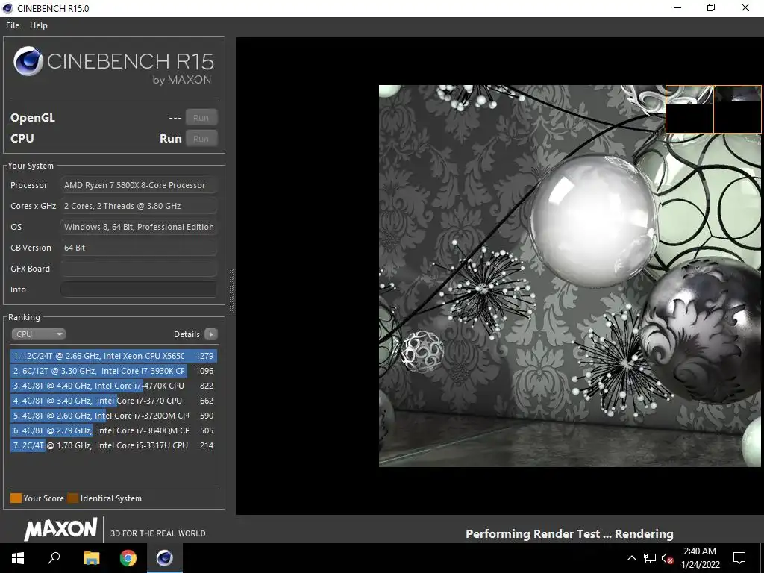The height and width of the screenshot is (573, 764).
Task: Select the Core i7-3930K ranking row
Action: click(113, 372)
